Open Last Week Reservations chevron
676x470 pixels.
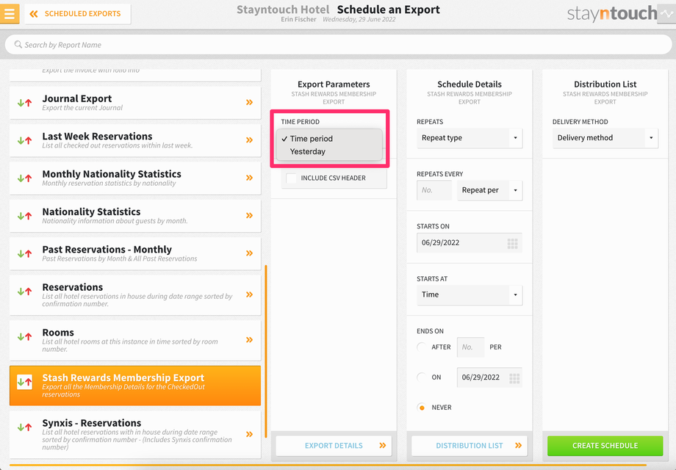[249, 140]
